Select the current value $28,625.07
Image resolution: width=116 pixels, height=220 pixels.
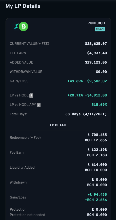click(x=96, y=44)
